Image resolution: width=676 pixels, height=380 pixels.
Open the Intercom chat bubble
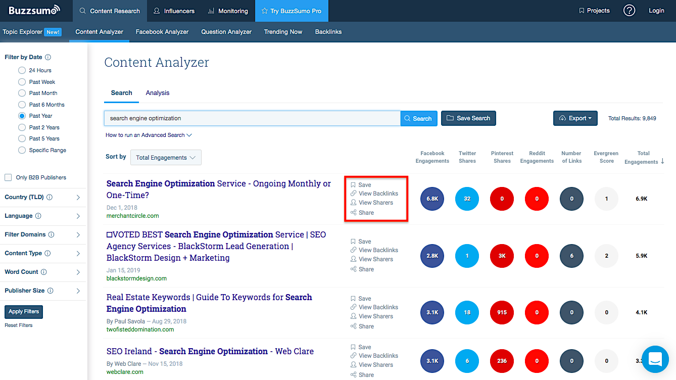click(x=655, y=359)
